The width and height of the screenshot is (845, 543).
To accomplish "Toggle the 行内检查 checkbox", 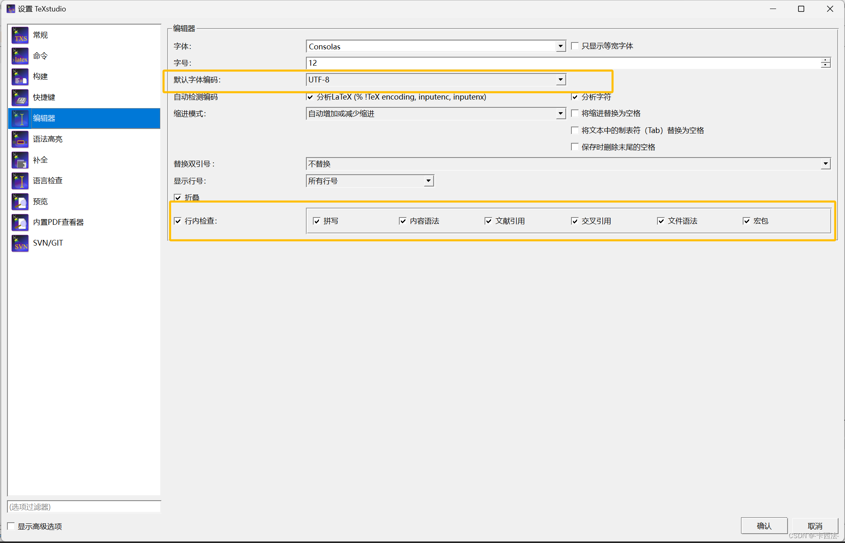I will tap(178, 221).
